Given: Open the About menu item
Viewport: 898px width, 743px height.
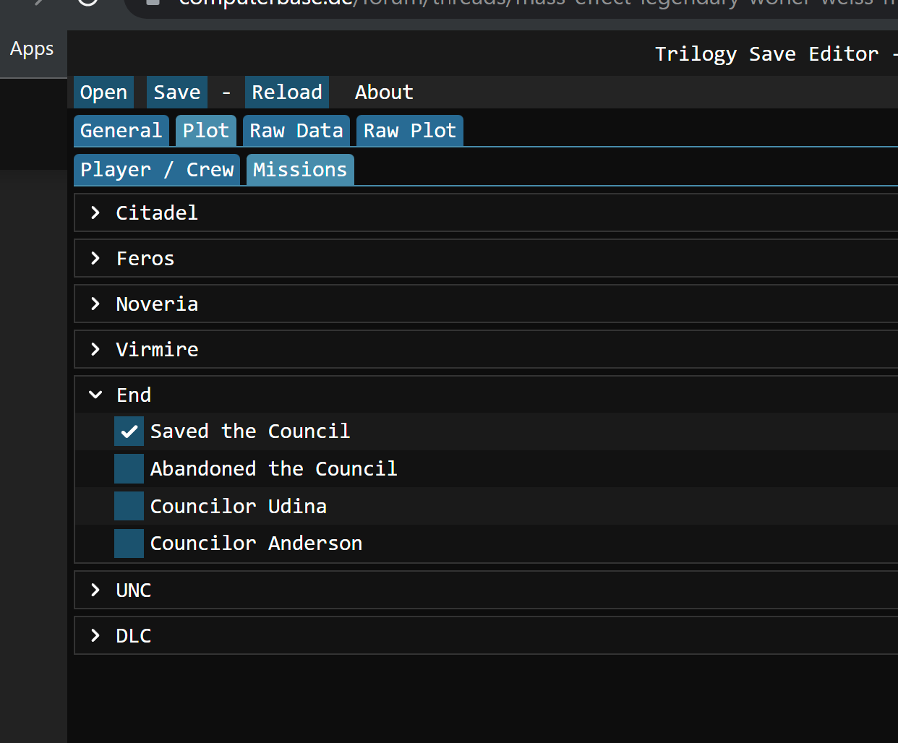Looking at the screenshot, I should (384, 93).
